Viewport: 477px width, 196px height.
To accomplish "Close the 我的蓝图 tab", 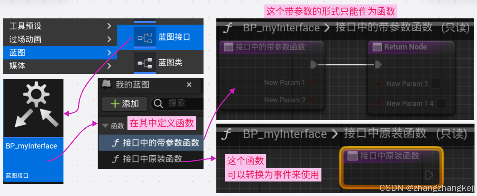I will pos(189,85).
